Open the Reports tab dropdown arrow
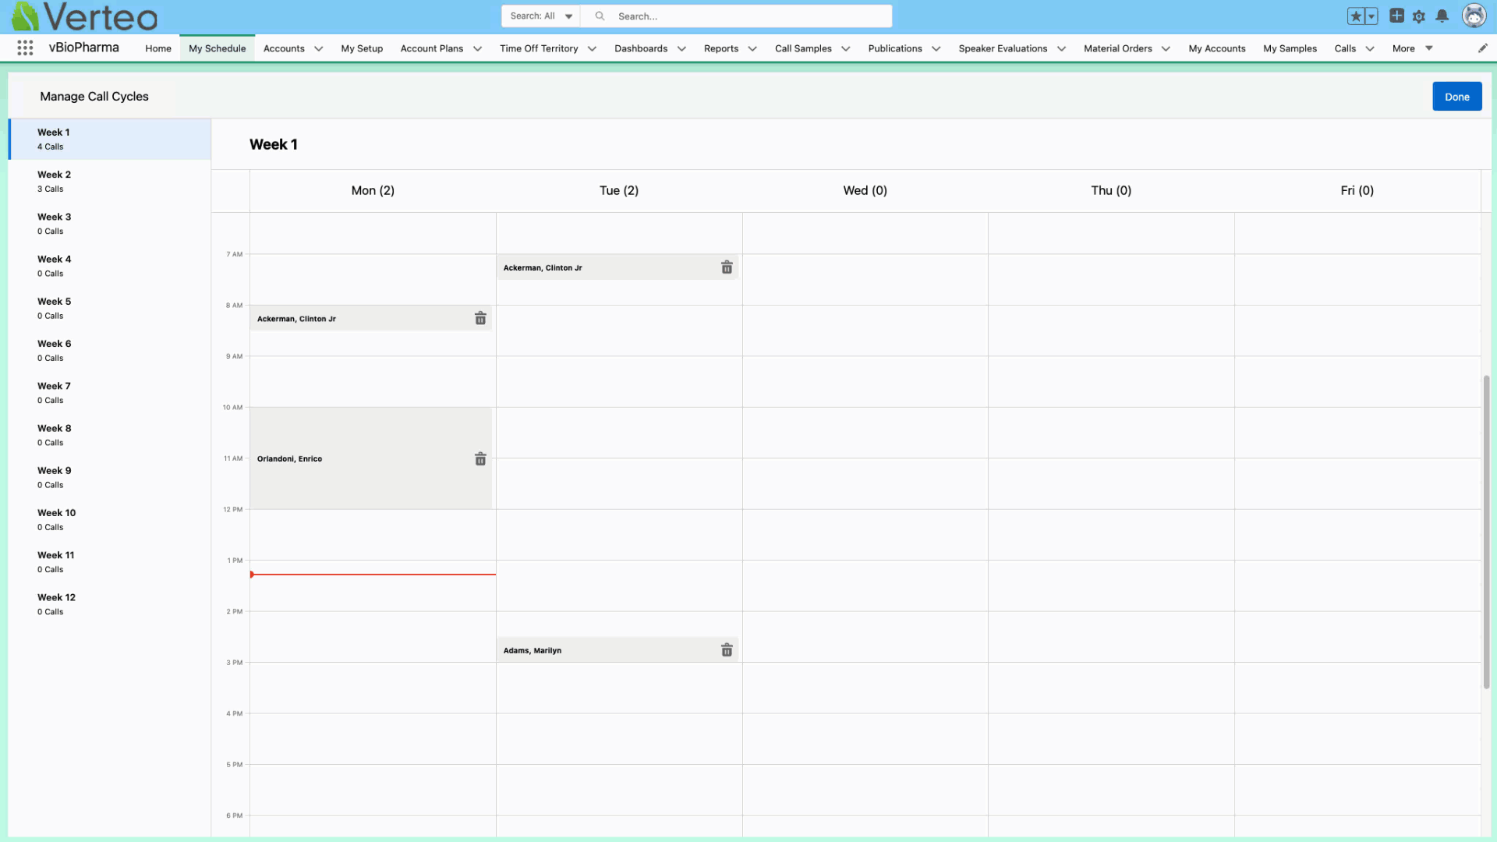This screenshot has height=842, width=1497. 752,48
